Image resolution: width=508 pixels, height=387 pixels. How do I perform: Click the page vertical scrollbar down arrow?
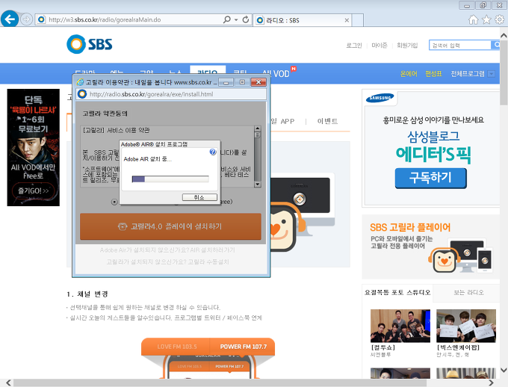[x=504, y=370]
